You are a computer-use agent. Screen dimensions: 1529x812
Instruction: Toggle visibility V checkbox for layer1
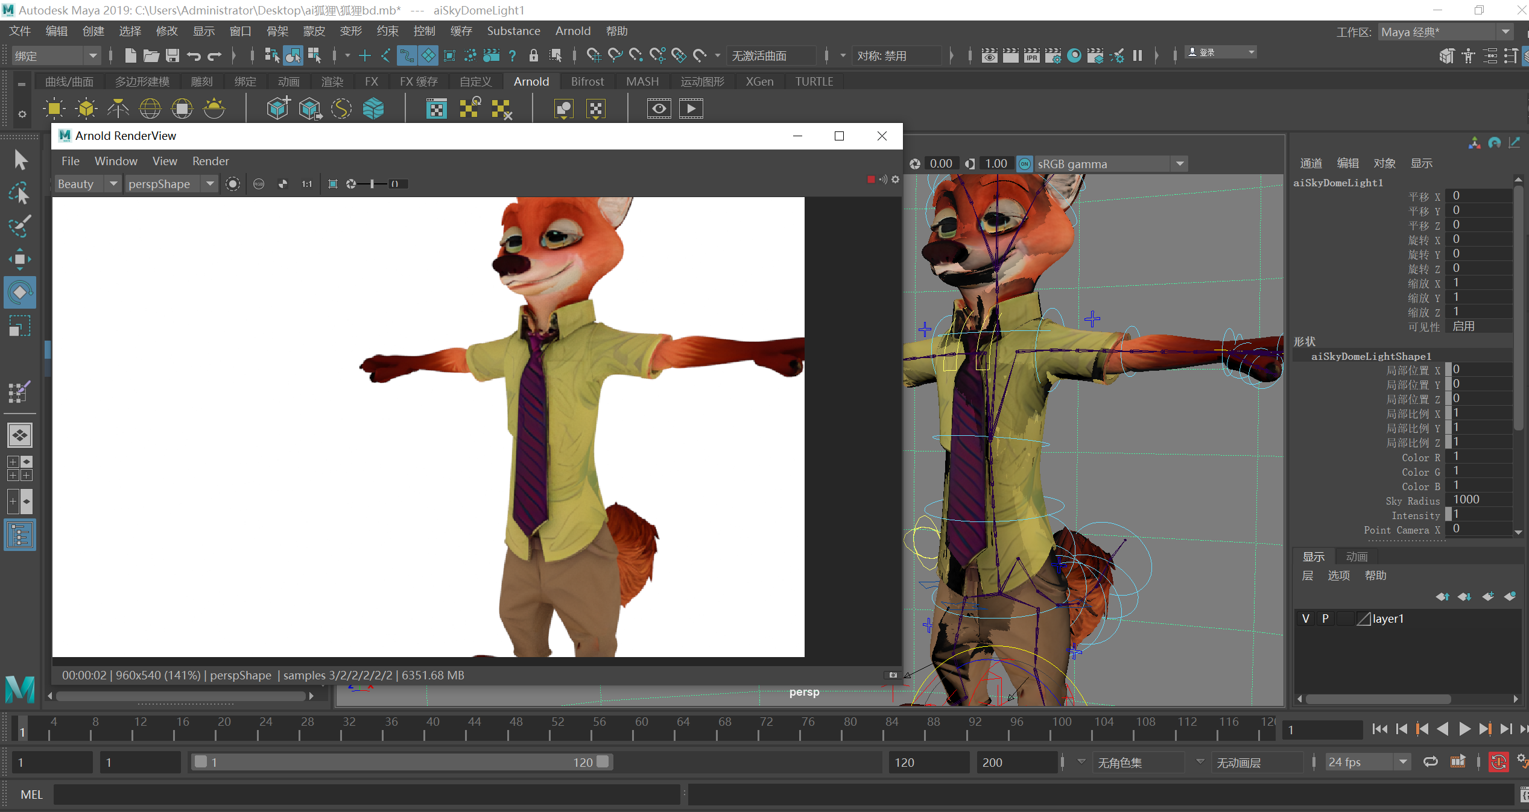1305,618
